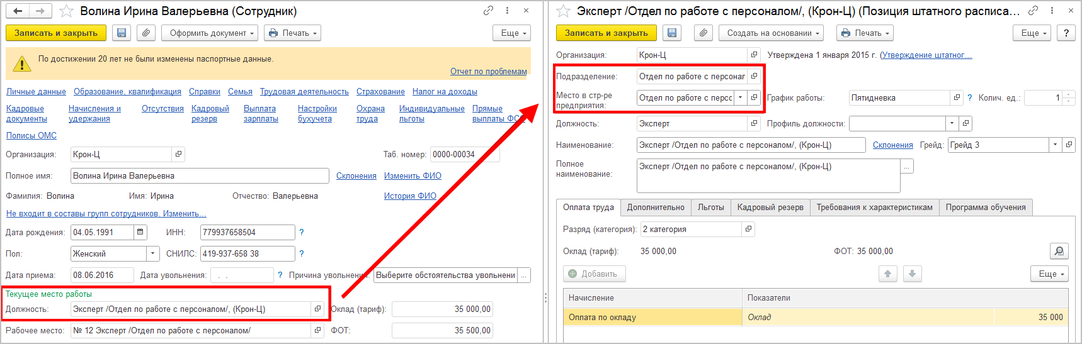Click Дата приема field 08.06.2016

[x=102, y=275]
